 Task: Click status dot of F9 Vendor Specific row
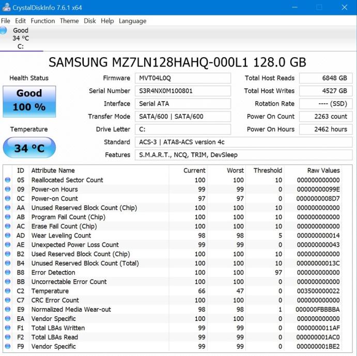click(x=8, y=346)
